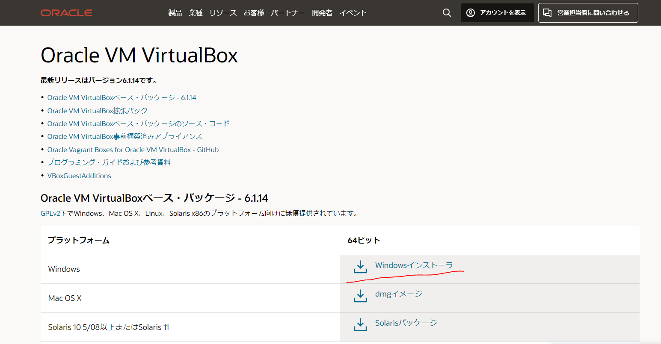The image size is (661, 344).
Task: Open the VirtualBox事前構築済みアプライアンス link
Action: (125, 136)
